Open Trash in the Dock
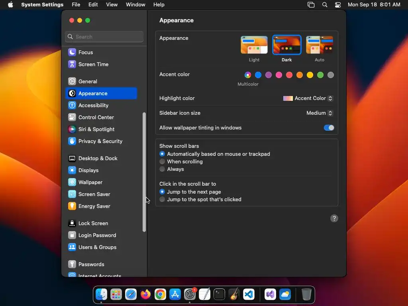This screenshot has height=306, width=408. pyautogui.click(x=306, y=294)
